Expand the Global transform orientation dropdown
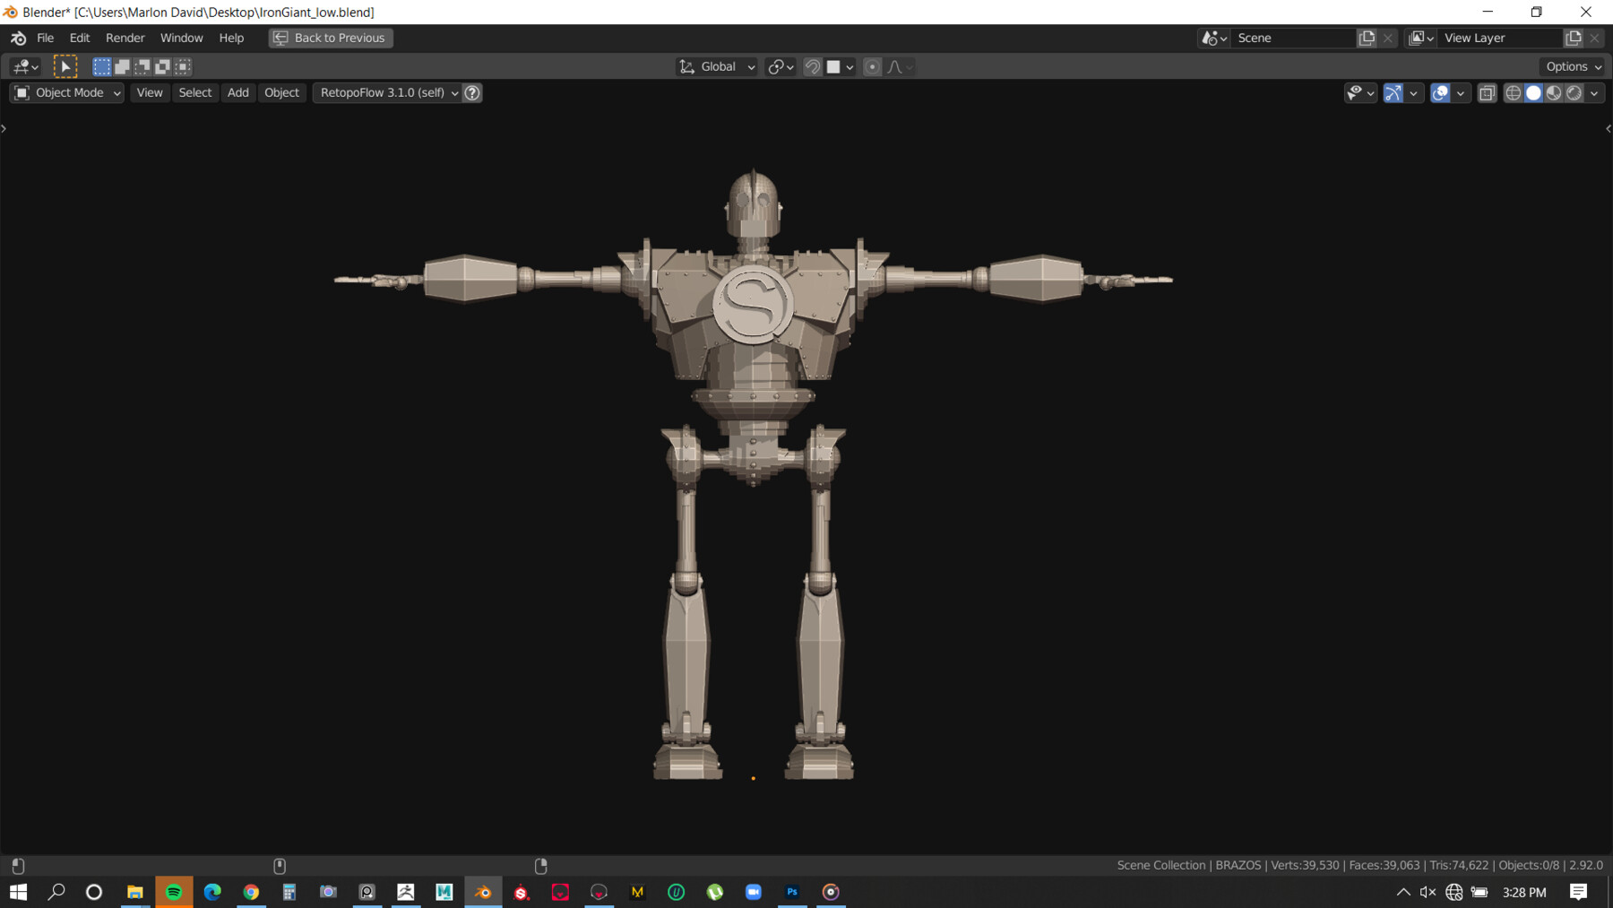Viewport: 1613px width, 908px height. tap(717, 66)
